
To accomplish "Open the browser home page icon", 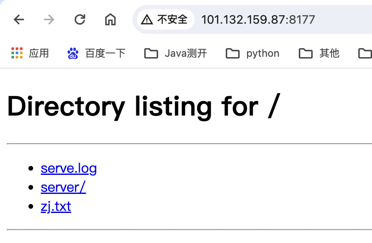I will pyautogui.click(x=110, y=19).
